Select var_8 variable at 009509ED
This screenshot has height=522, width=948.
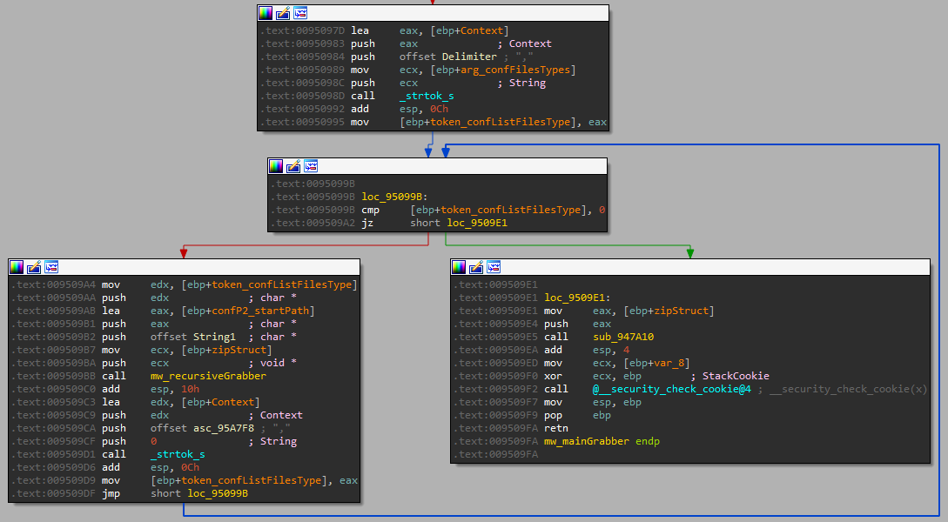click(x=669, y=363)
